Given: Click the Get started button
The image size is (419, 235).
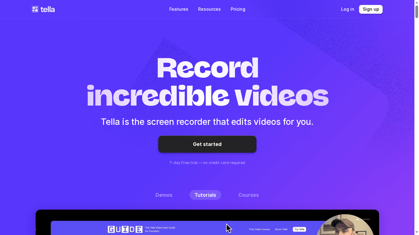Looking at the screenshot, I should pos(207,144).
